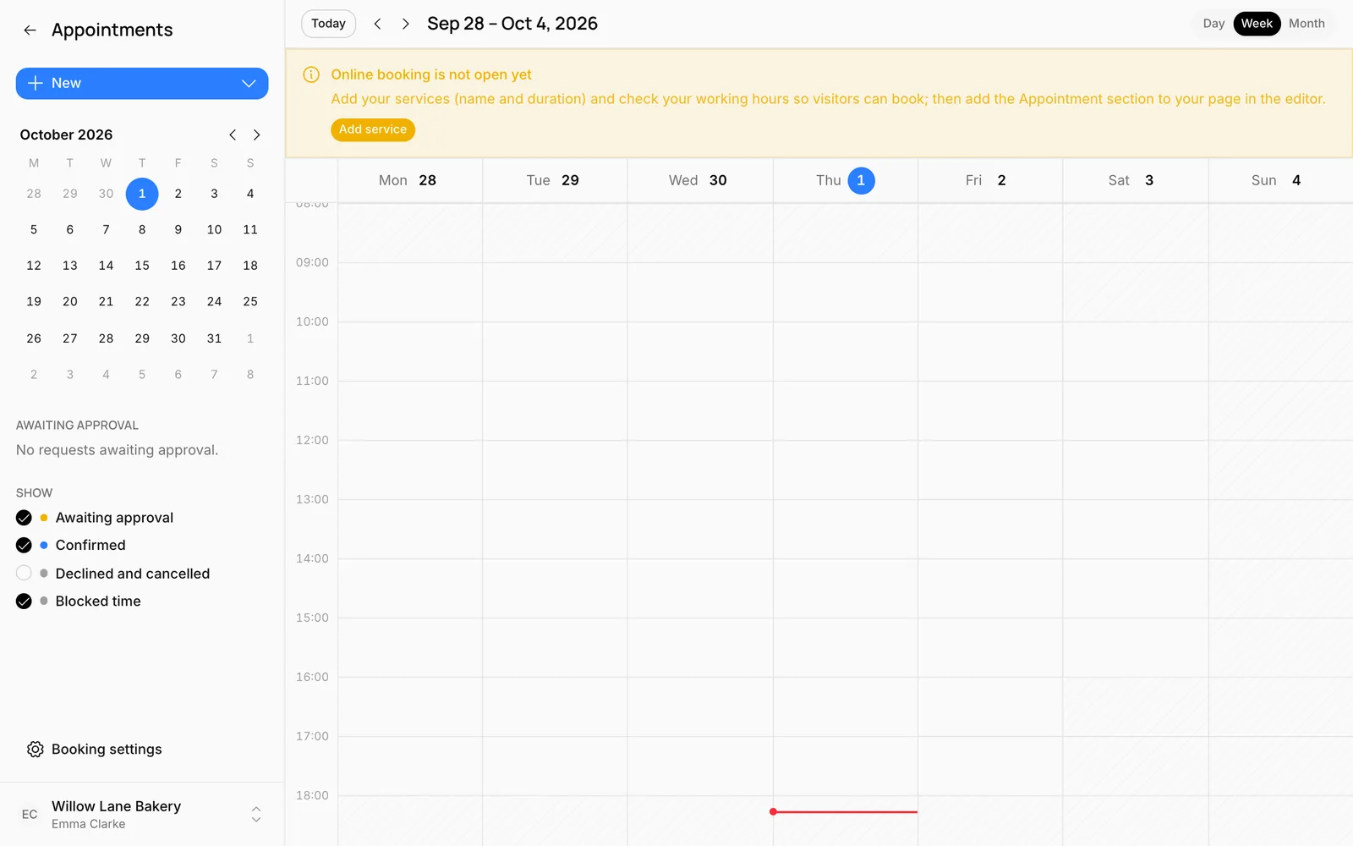Image resolution: width=1353 pixels, height=846 pixels.
Task: Go to next month in mini calendar
Action: pyautogui.click(x=256, y=135)
